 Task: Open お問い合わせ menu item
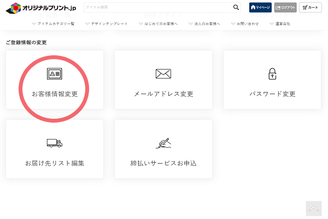(244, 24)
